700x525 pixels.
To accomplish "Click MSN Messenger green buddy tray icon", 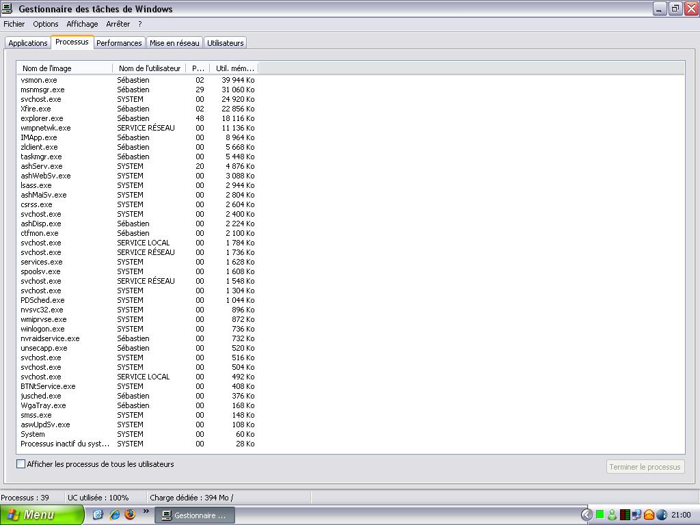I will (612, 515).
